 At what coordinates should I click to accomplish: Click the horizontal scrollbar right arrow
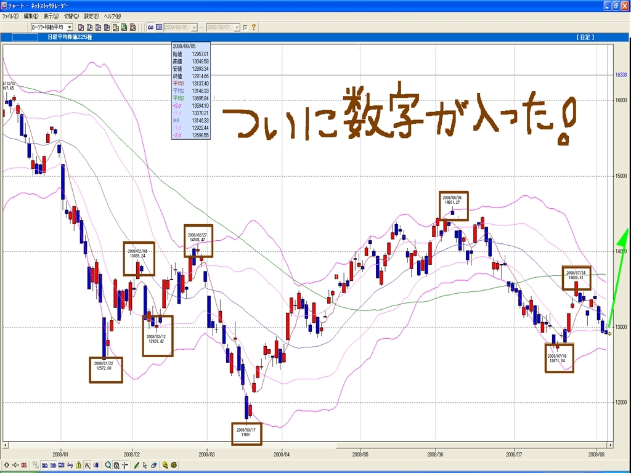tap(611, 445)
